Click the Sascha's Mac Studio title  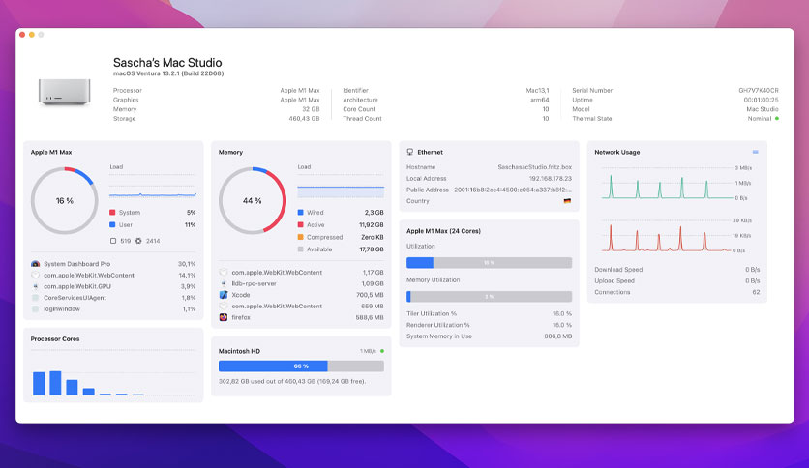click(x=167, y=62)
